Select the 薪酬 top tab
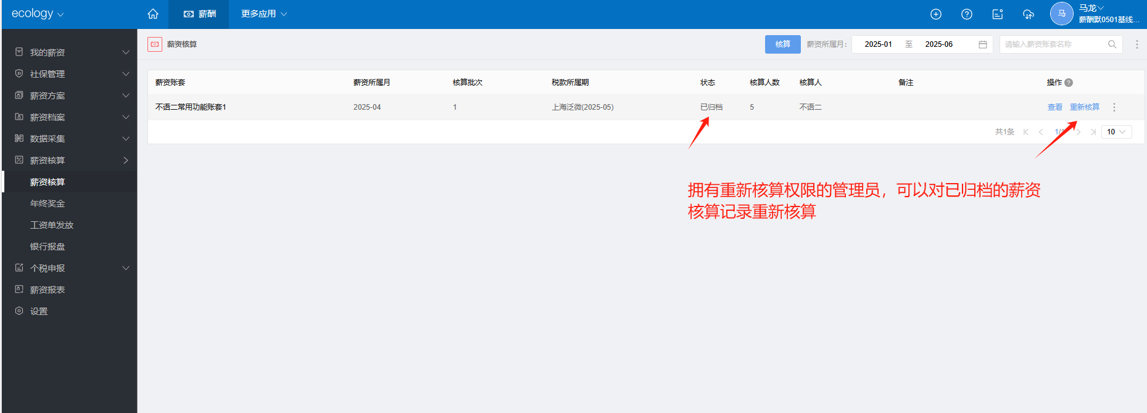The image size is (1147, 413). pyautogui.click(x=199, y=14)
